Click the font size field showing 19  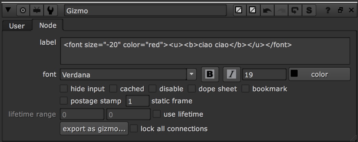pos(264,74)
